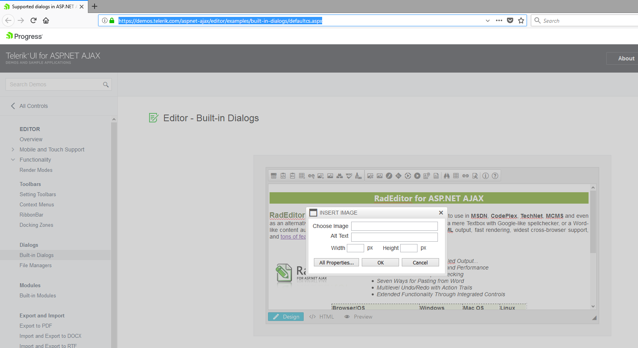Focus the Alt Text field

[x=394, y=237]
